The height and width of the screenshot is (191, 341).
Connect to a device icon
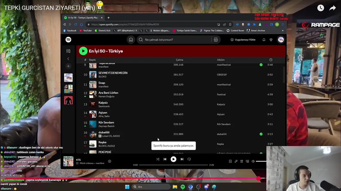pos(247,161)
